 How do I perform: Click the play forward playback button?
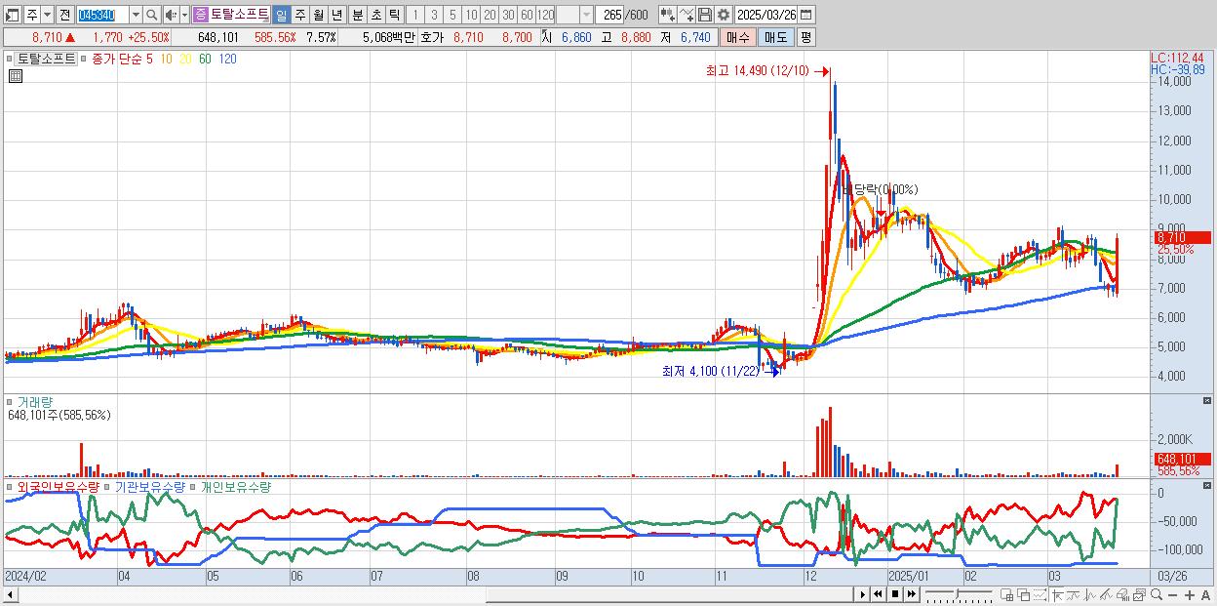pos(863,594)
